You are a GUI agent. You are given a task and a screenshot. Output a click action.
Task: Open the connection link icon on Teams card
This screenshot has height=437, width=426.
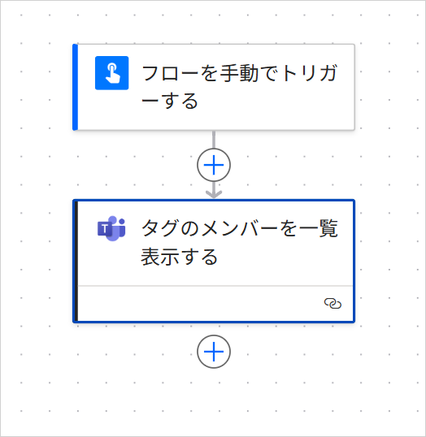[x=333, y=303]
